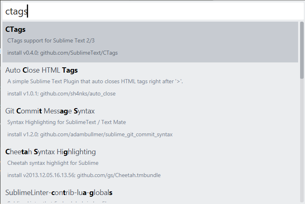Screen dimensions: 305x204
Task: Click install v1.2.0 adambullmer repository line
Action: (x=90, y=134)
